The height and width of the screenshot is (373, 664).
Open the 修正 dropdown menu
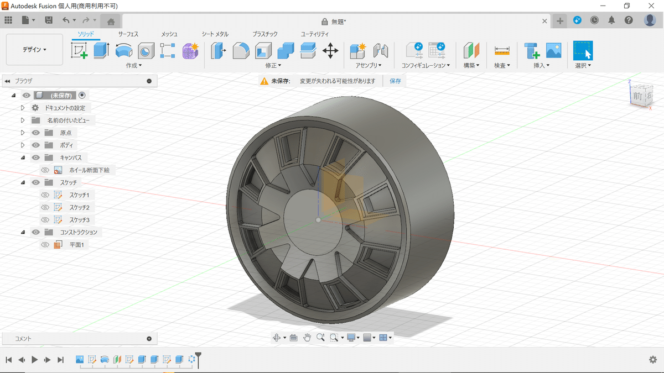pyautogui.click(x=273, y=65)
